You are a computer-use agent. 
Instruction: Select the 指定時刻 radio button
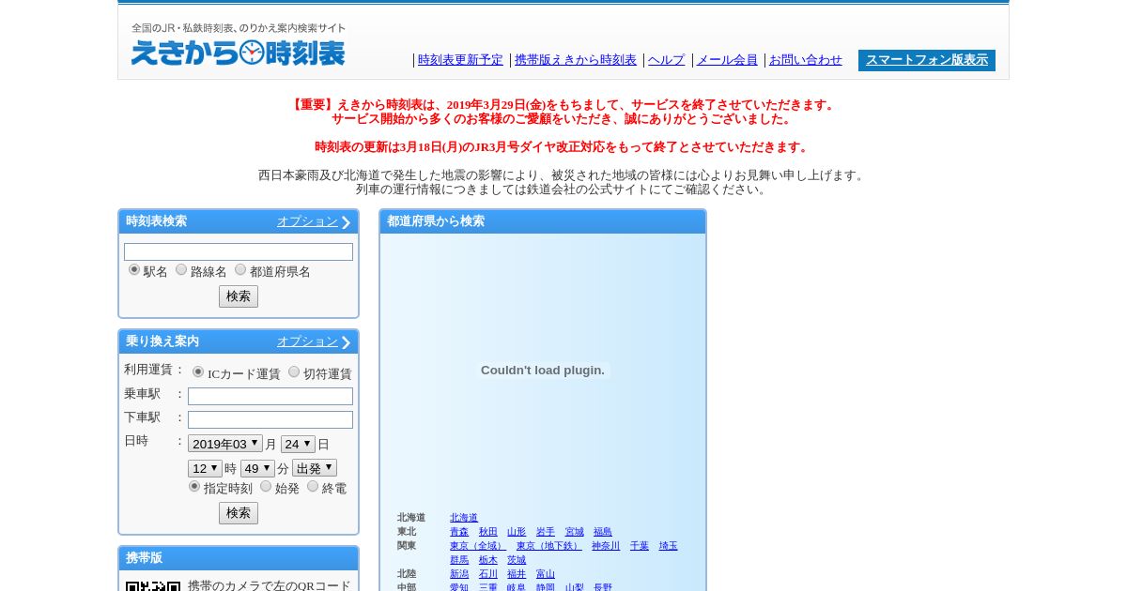point(194,486)
